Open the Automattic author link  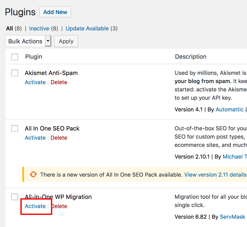tap(230, 109)
